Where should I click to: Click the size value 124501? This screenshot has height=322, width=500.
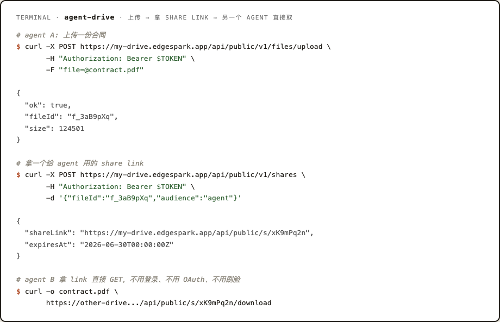tap(72, 129)
